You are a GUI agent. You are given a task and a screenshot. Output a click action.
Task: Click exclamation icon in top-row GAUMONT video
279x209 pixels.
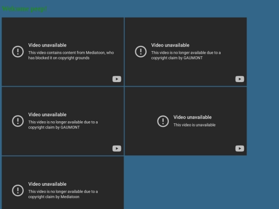141,52
